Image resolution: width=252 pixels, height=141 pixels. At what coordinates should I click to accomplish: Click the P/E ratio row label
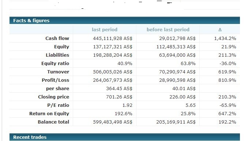point(58,105)
